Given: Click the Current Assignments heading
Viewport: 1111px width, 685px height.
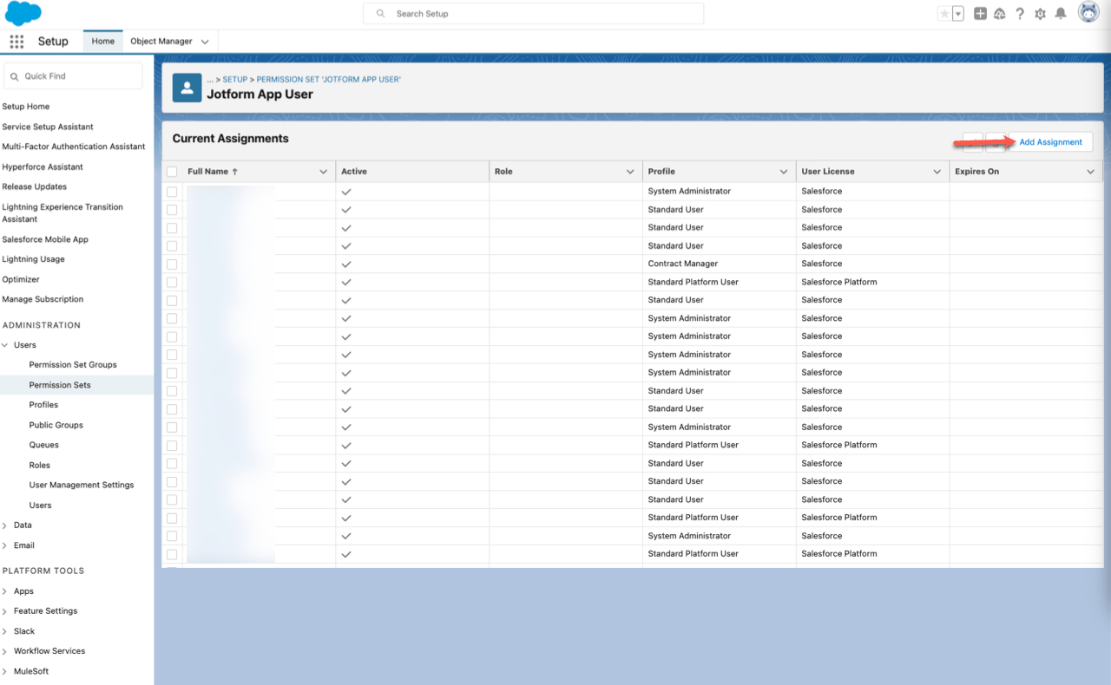Looking at the screenshot, I should coord(230,139).
